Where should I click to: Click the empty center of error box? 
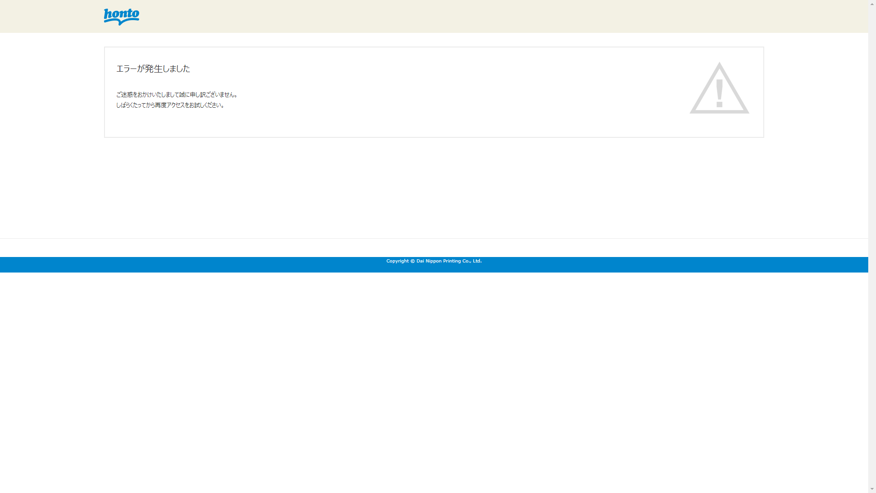(x=433, y=91)
